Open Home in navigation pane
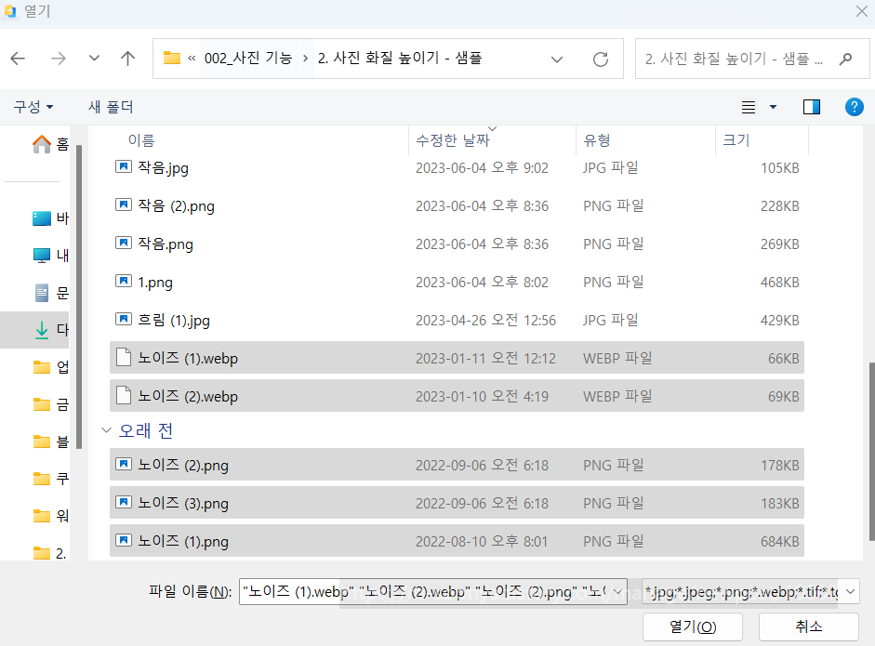The width and height of the screenshot is (875, 646). tap(50, 144)
